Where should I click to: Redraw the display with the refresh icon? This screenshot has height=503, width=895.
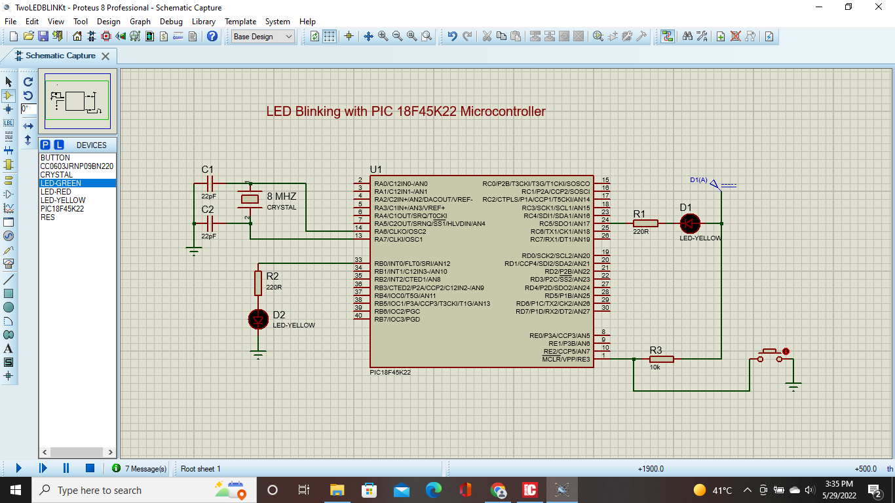pyautogui.click(x=315, y=37)
